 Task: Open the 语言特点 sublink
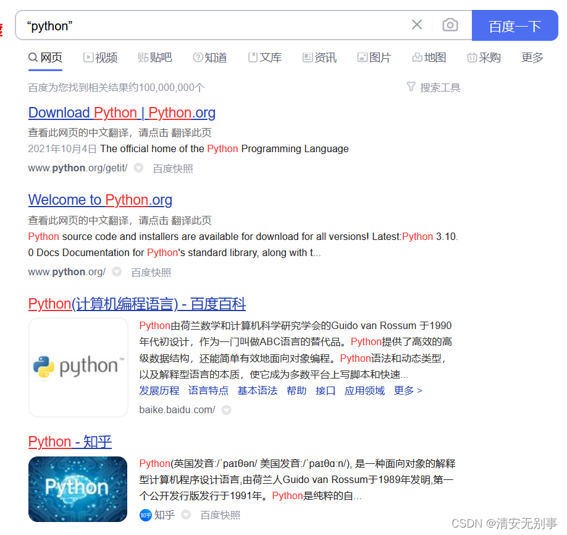tap(208, 390)
